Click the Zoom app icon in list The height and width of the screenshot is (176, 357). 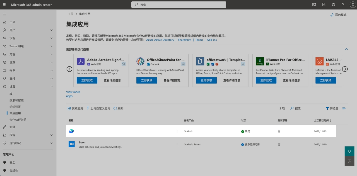72,144
